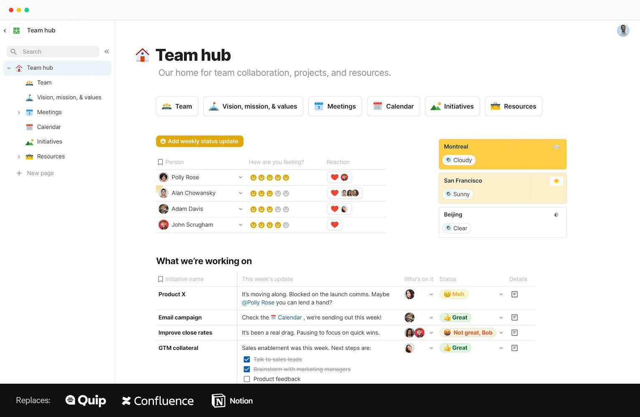Click the Search field in the sidebar

pos(53,51)
